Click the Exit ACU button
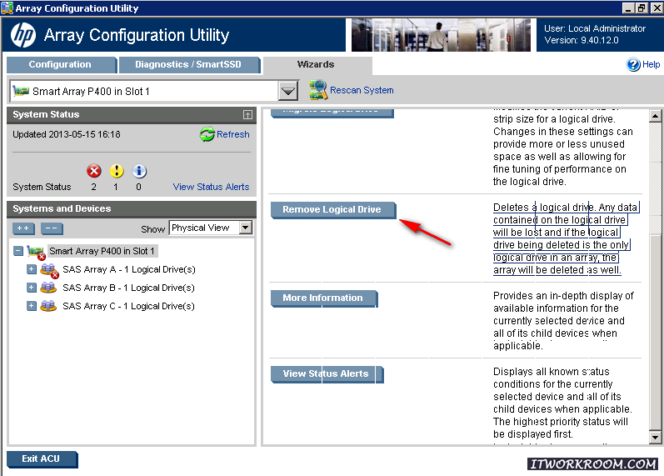Image resolution: width=664 pixels, height=476 pixels. 42,459
